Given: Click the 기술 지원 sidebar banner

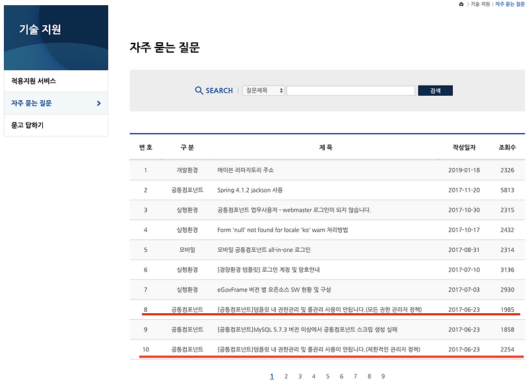Looking at the screenshot, I should tap(56, 38).
